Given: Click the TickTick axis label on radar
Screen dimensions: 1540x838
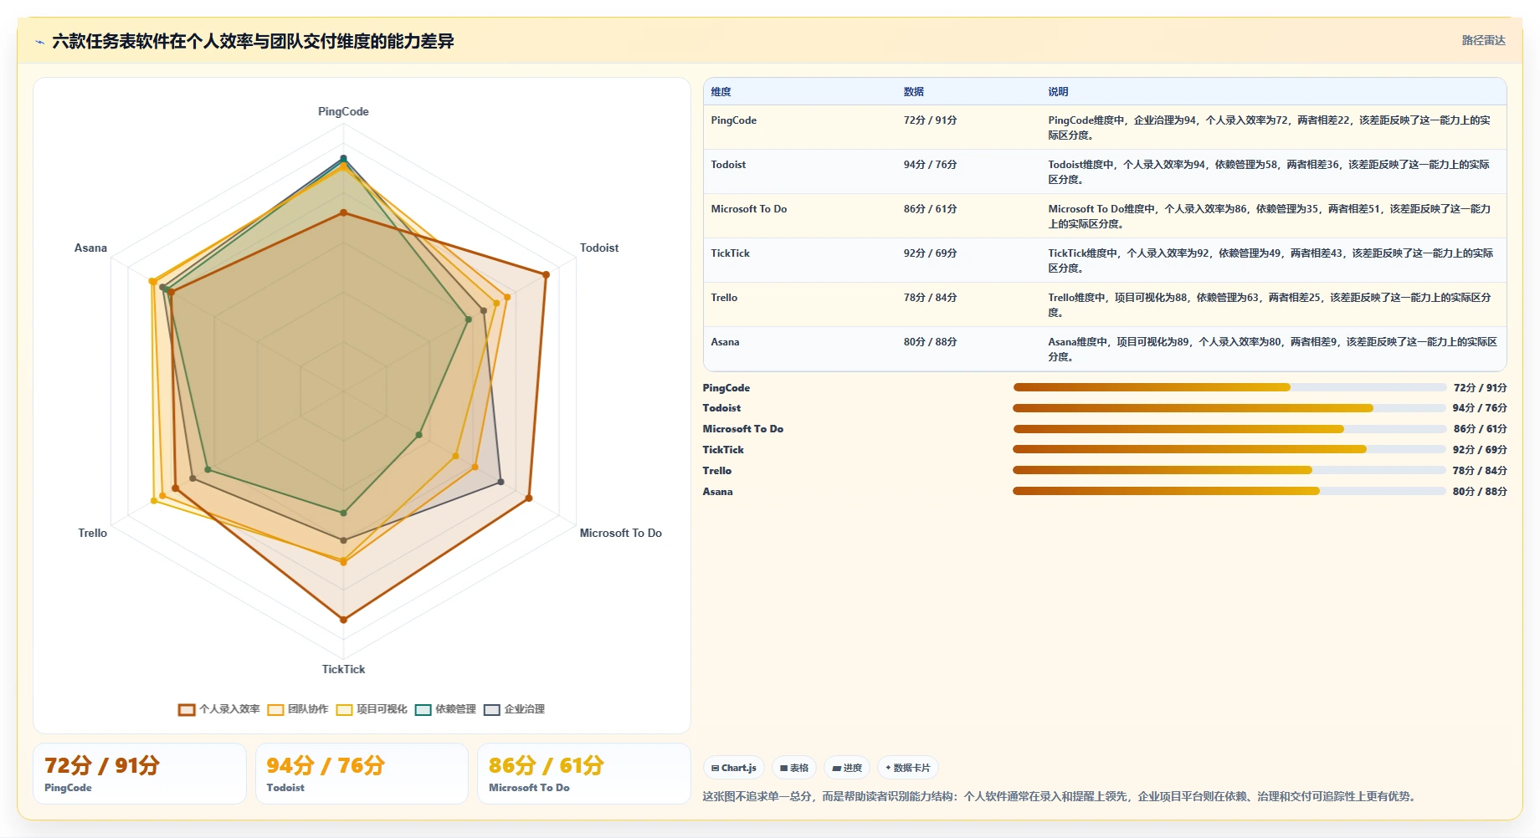Looking at the screenshot, I should point(343,669).
